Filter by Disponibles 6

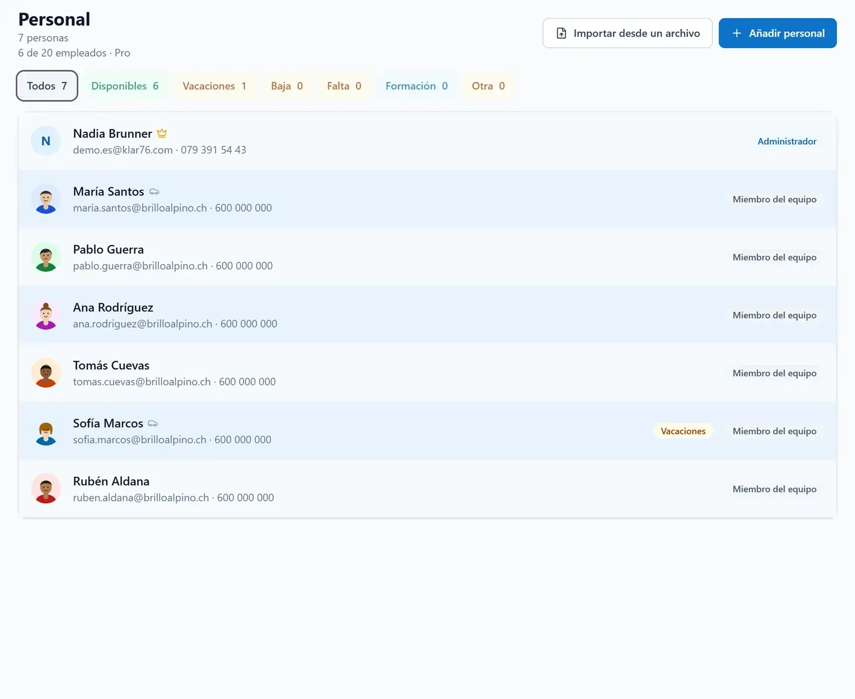(125, 85)
